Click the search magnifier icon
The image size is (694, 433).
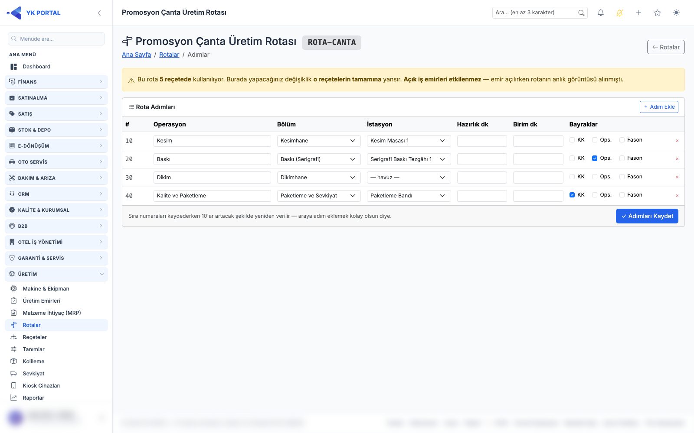(x=581, y=13)
